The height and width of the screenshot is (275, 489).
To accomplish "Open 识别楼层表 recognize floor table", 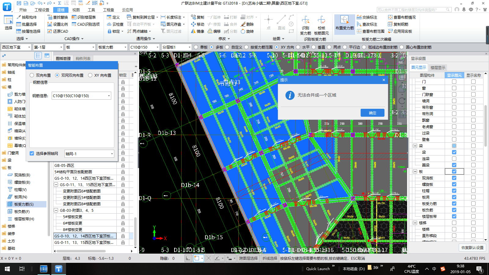I will [84, 17].
